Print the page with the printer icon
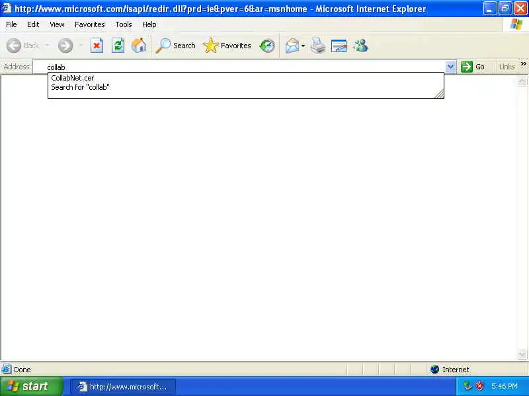This screenshot has height=396, width=529. 318,46
